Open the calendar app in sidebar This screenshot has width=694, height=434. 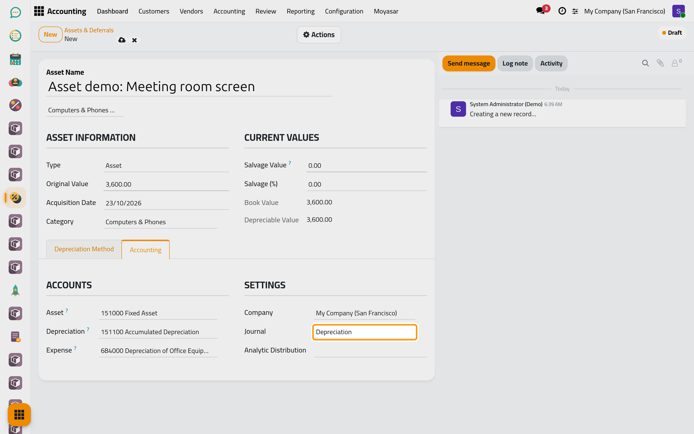coord(15,59)
